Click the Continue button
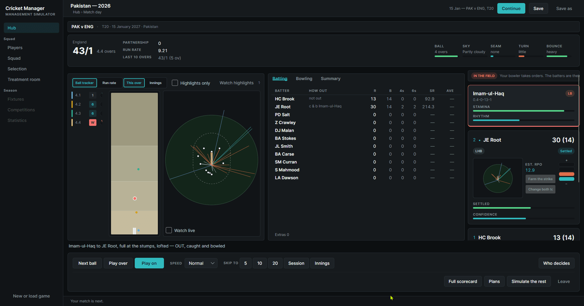584x306 pixels. pos(511,8)
